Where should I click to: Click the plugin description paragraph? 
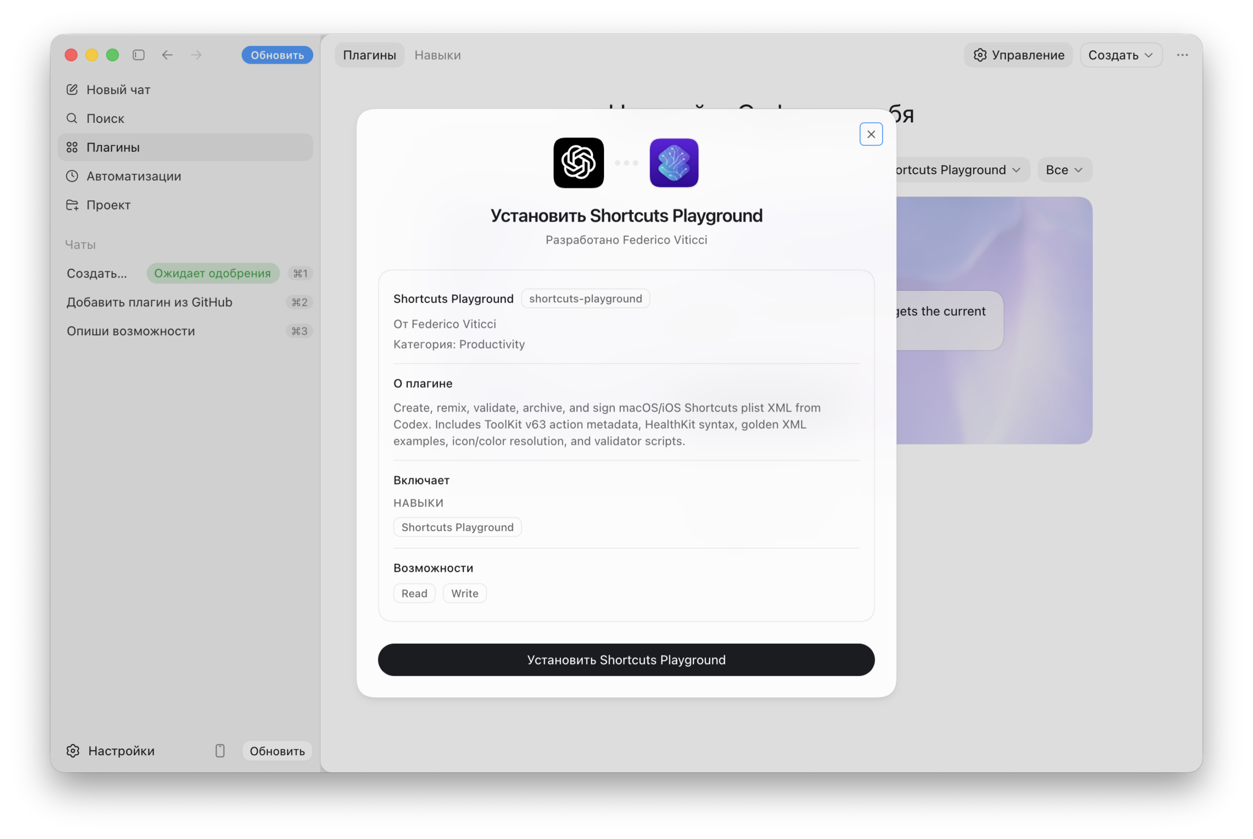pos(607,424)
